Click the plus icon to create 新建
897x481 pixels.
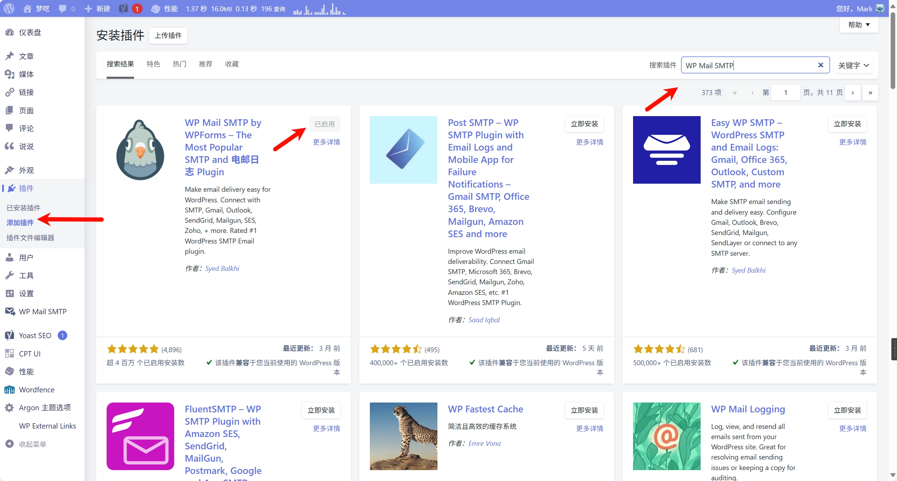click(x=88, y=8)
